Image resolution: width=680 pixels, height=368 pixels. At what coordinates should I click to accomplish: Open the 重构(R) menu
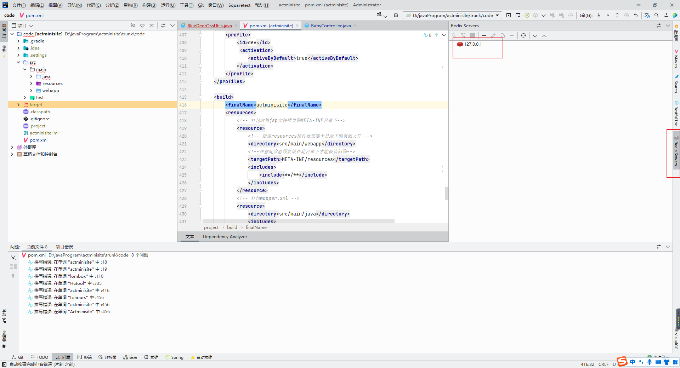[130, 5]
